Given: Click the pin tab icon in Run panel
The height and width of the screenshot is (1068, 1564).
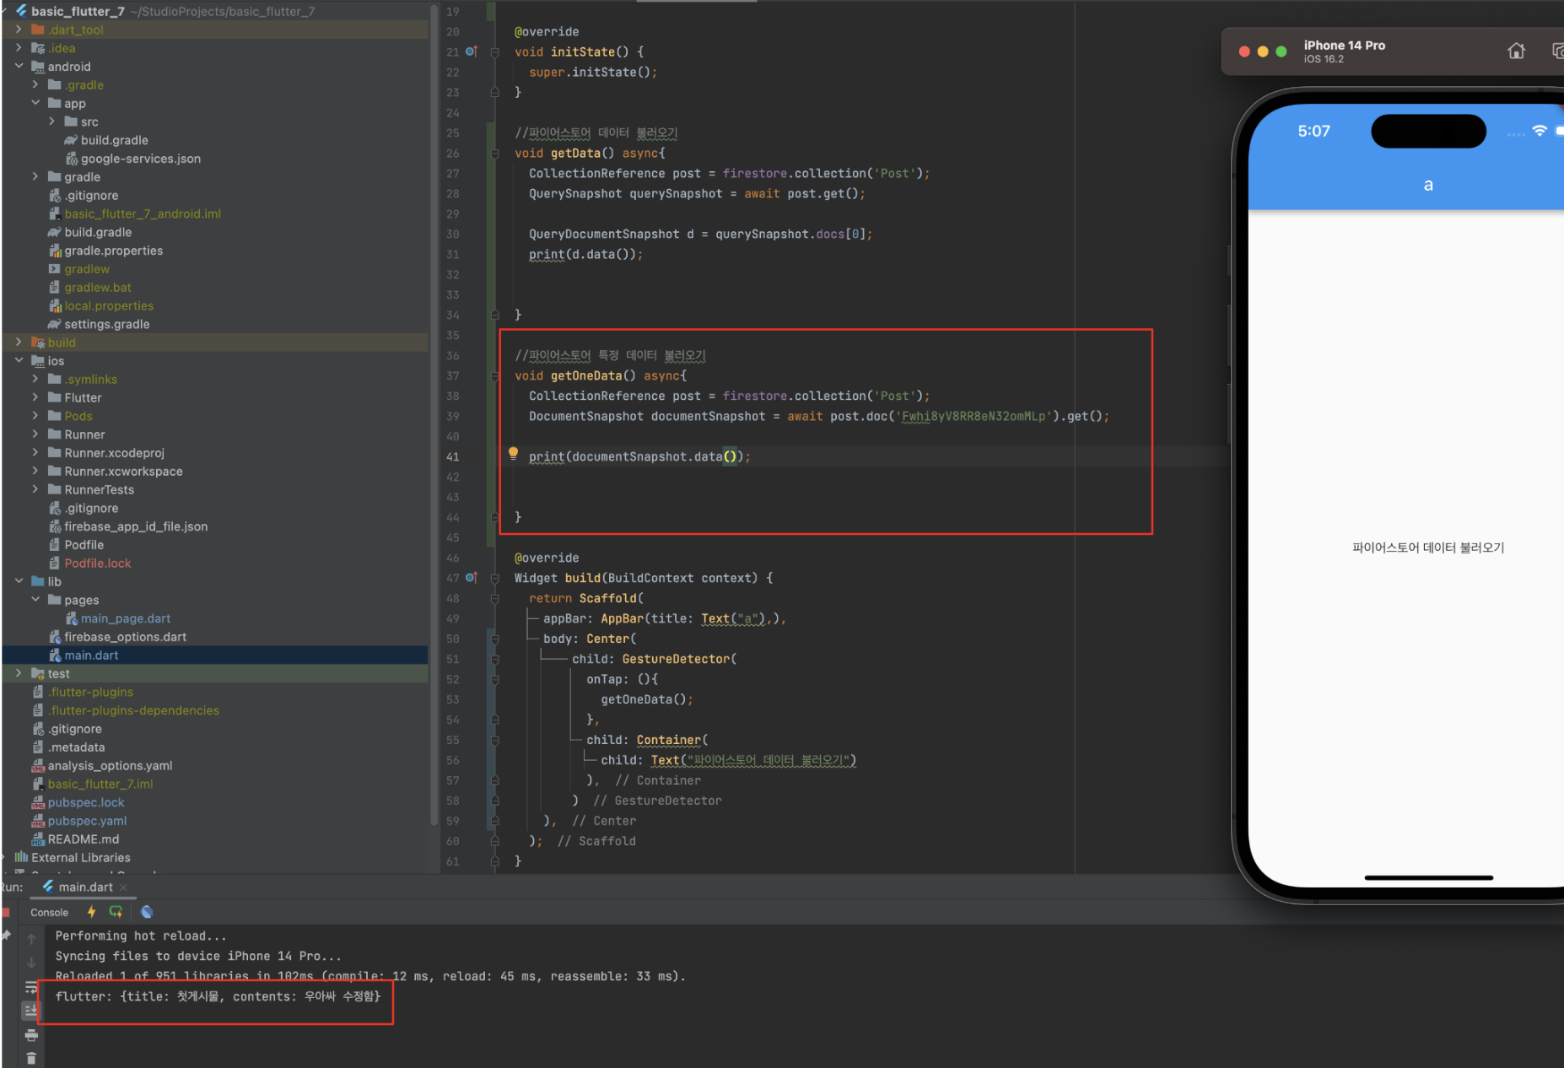Looking at the screenshot, I should 6,935.
